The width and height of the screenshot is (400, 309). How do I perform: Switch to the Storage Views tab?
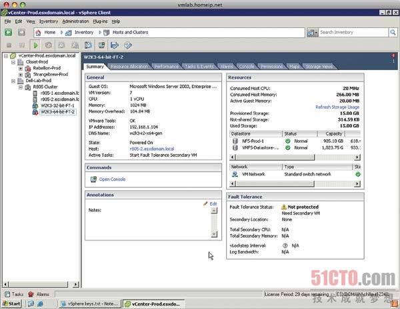tap(319, 66)
